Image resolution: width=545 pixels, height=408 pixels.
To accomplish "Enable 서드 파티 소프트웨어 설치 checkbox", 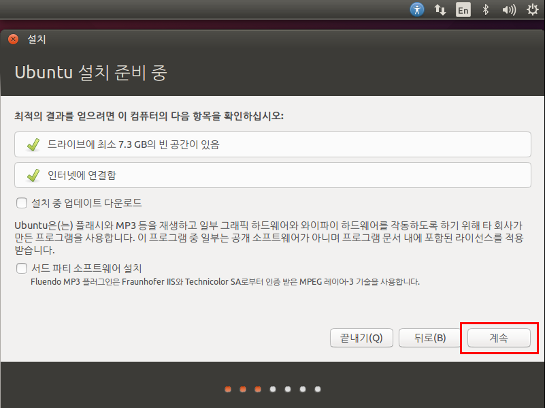I will (x=22, y=268).
